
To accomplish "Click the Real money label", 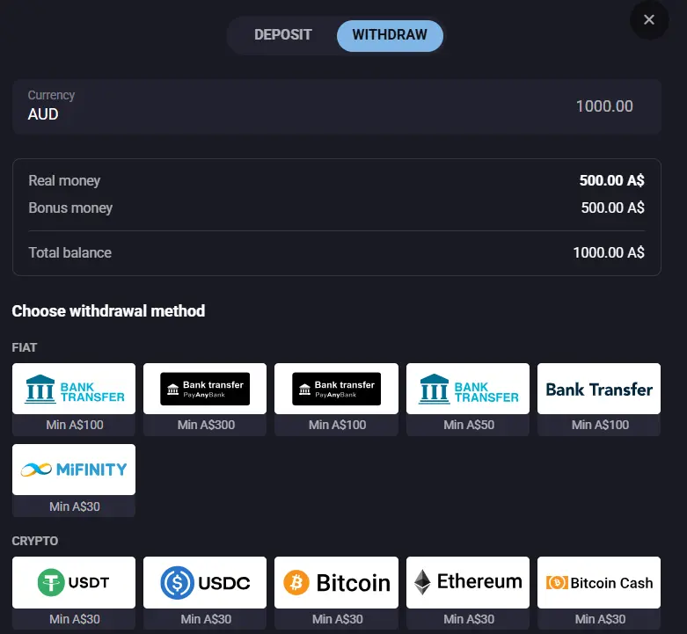I will (x=64, y=180).
